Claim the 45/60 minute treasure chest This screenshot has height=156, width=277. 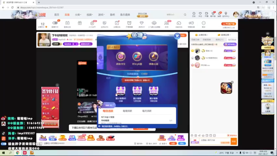(x=120, y=91)
